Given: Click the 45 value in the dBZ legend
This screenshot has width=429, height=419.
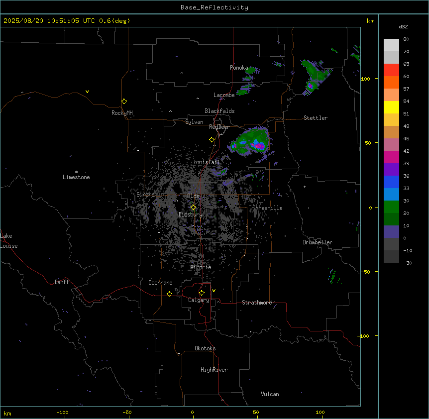Looking at the screenshot, I should point(406,138).
